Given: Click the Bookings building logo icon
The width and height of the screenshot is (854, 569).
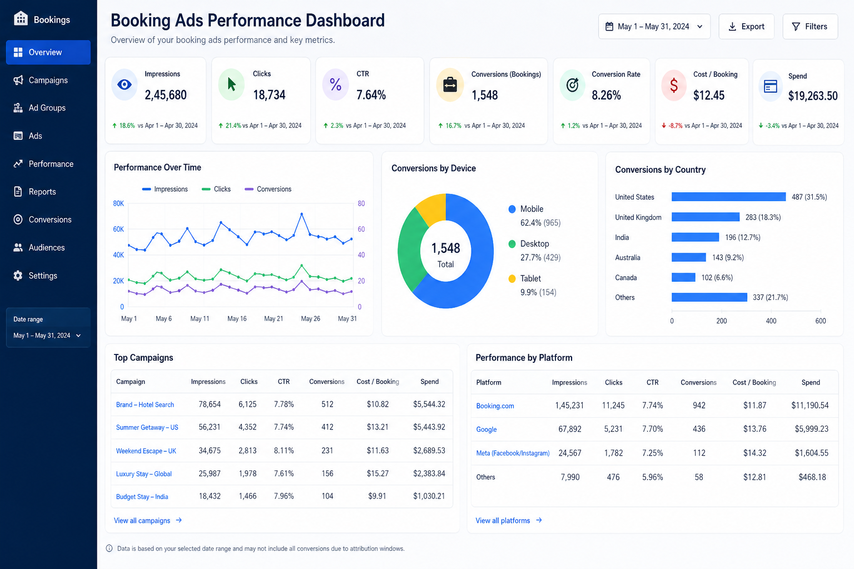Looking at the screenshot, I should point(21,18).
